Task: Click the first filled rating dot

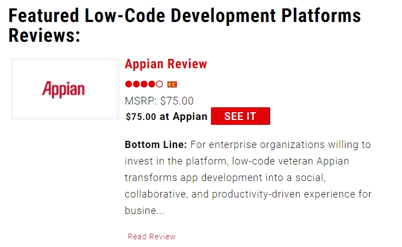Action: click(129, 84)
